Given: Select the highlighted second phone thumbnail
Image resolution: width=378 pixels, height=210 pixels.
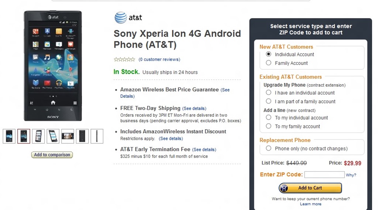Looking at the screenshot, I should click(24, 136).
